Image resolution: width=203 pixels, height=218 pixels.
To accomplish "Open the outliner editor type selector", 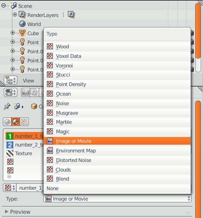I will [x=11, y=80].
